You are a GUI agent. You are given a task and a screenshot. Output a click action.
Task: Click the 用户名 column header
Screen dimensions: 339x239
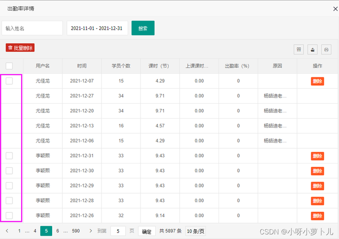43,66
